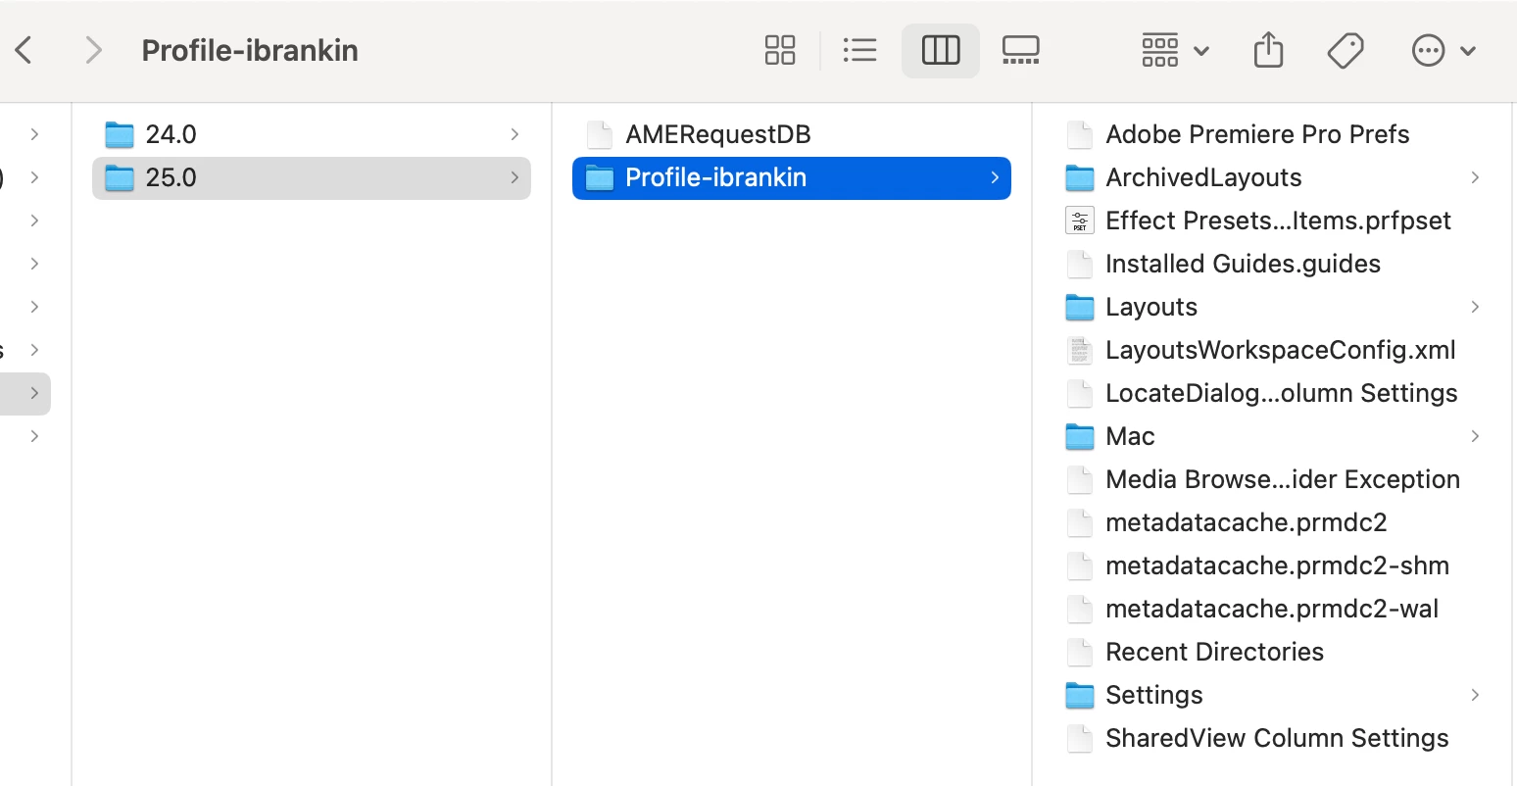Select the Mac folder icon
The image size is (1517, 786).
pos(1080,436)
